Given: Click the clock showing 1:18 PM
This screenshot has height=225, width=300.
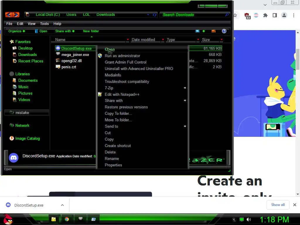Looking at the screenshot, I should pos(274,219).
